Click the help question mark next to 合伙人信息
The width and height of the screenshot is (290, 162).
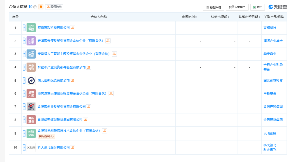point(35,7)
